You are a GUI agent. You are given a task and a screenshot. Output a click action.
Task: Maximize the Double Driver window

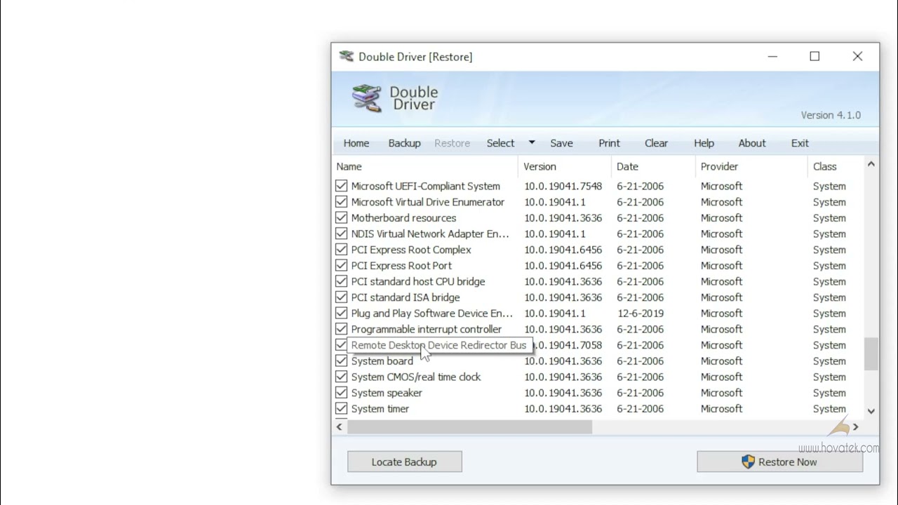coord(815,57)
